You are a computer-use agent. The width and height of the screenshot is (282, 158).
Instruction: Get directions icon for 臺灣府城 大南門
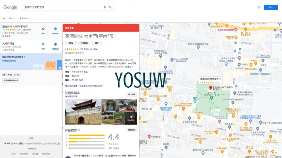point(55,29)
